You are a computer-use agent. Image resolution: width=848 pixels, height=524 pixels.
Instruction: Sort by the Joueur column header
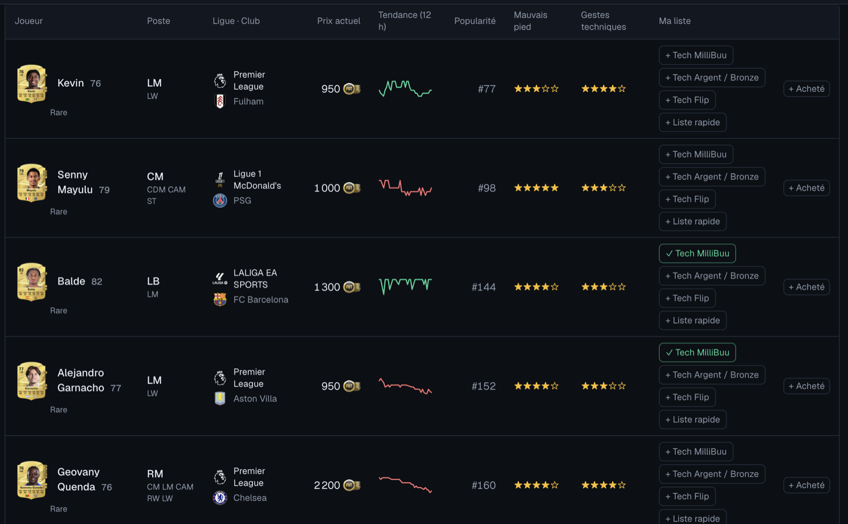click(29, 21)
